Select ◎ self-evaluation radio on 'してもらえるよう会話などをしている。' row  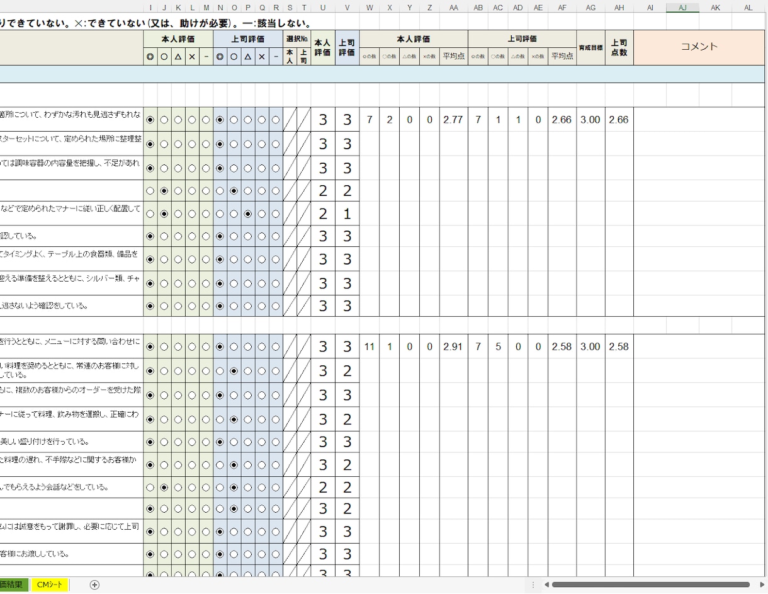150,487
